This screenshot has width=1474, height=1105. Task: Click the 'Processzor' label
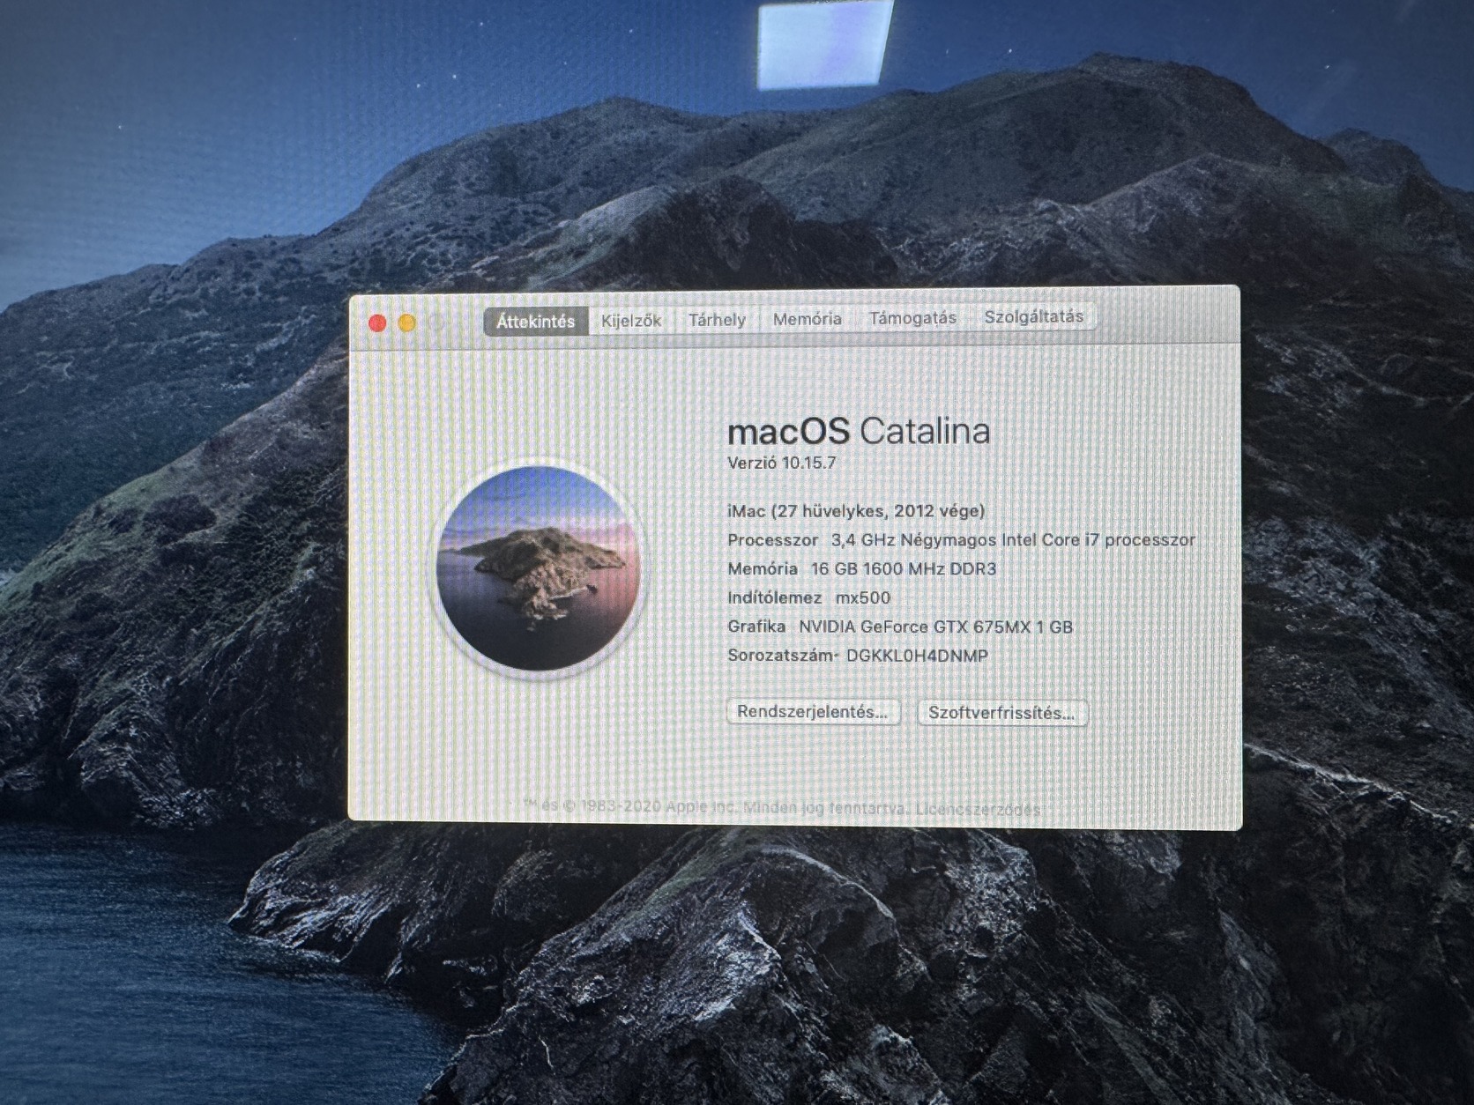pos(773,540)
